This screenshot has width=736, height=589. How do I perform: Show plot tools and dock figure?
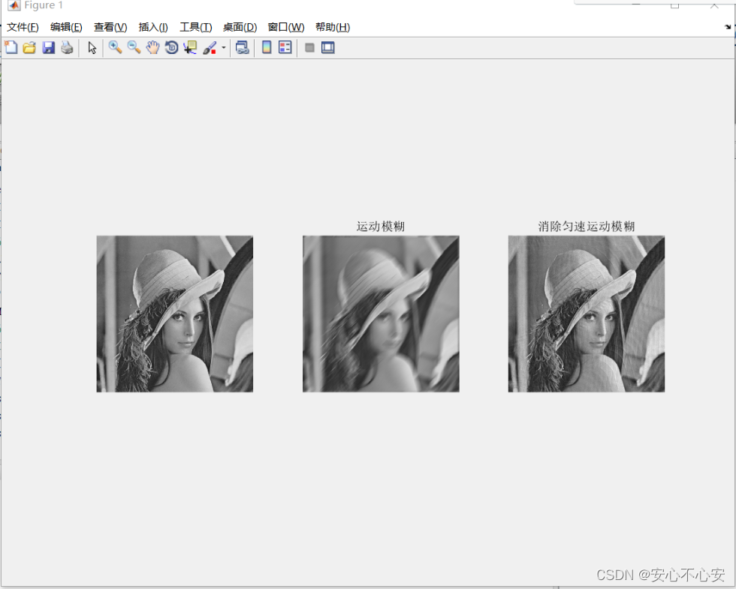[327, 47]
